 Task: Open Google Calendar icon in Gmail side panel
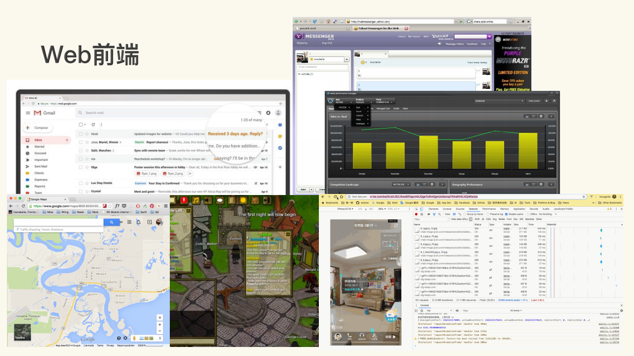click(280, 125)
